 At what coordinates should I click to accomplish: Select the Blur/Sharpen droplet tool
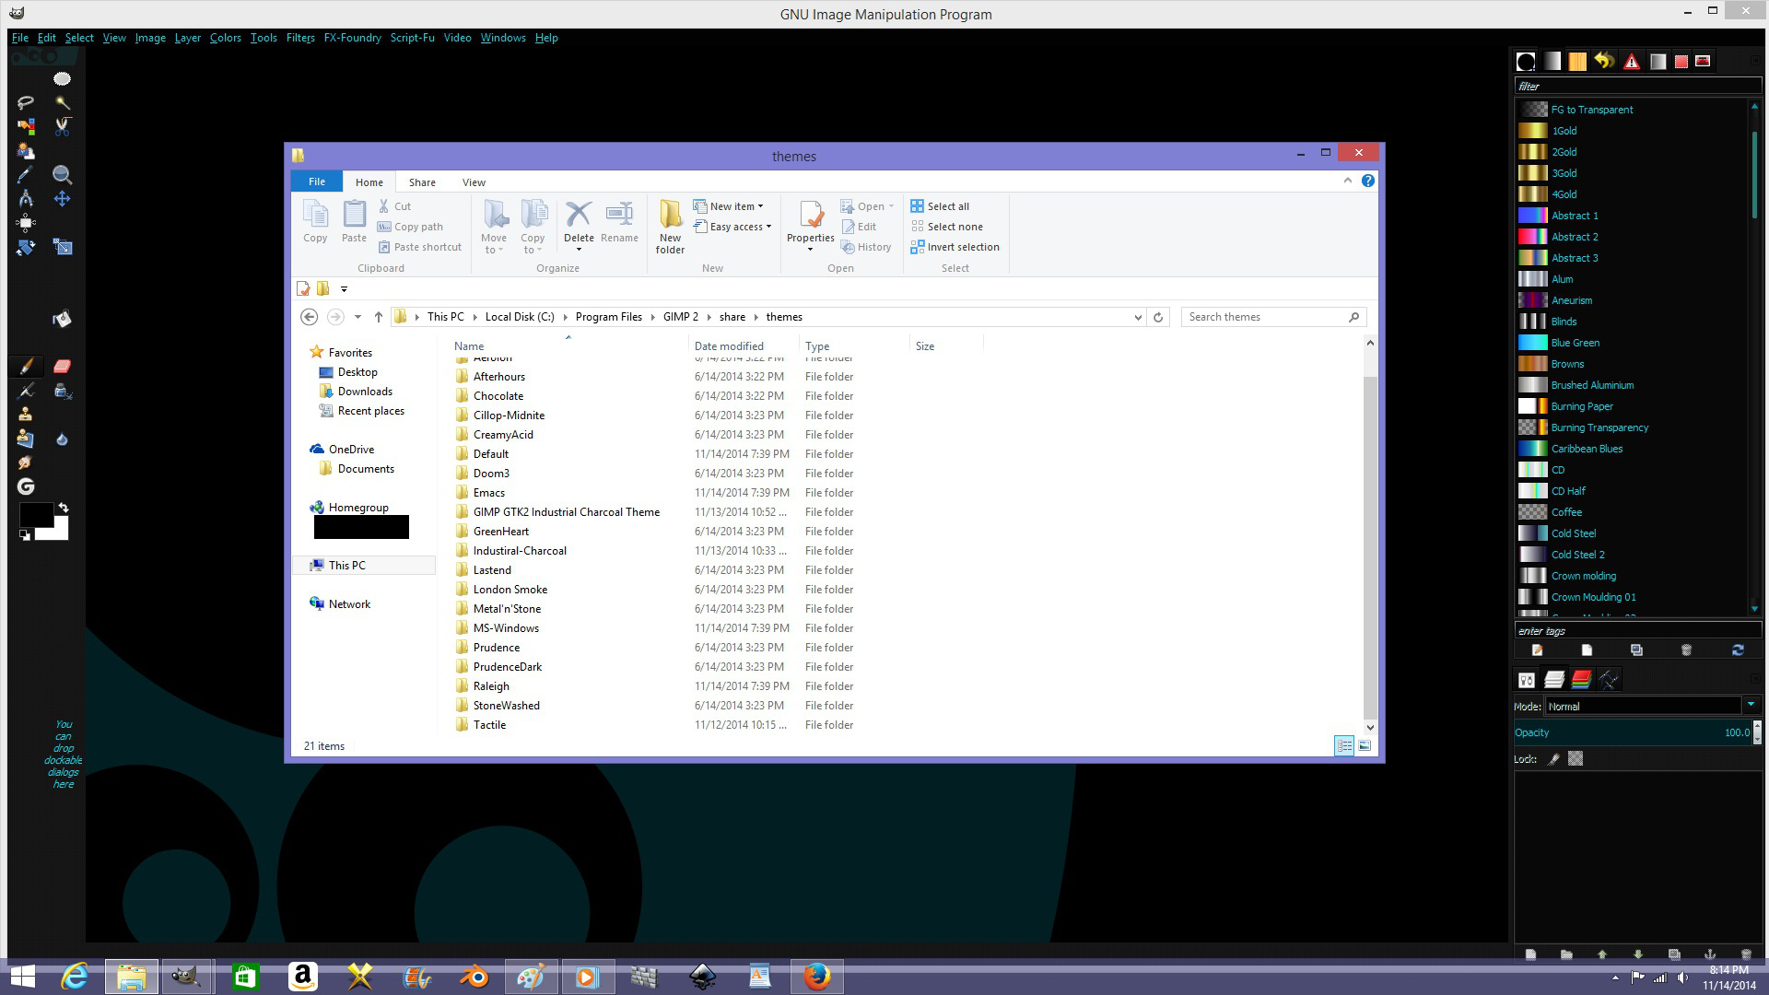click(x=62, y=439)
